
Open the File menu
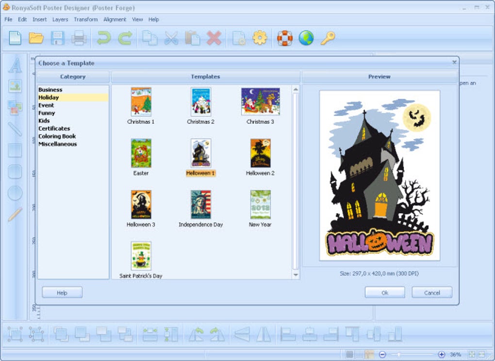pyautogui.click(x=8, y=19)
